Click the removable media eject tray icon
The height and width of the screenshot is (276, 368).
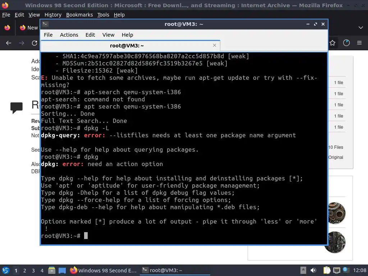click(303, 270)
